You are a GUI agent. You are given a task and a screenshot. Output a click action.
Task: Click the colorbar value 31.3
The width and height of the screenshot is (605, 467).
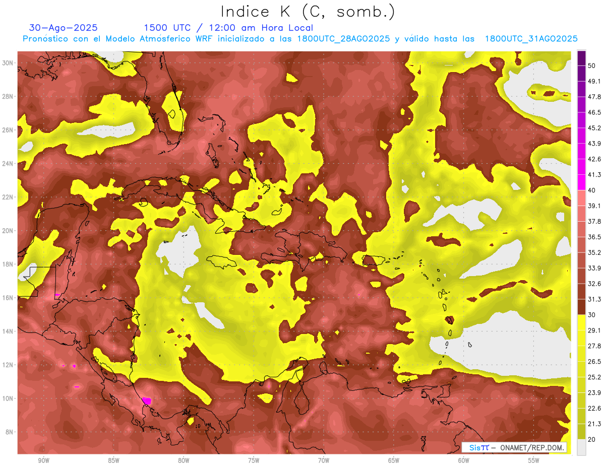tap(594, 299)
